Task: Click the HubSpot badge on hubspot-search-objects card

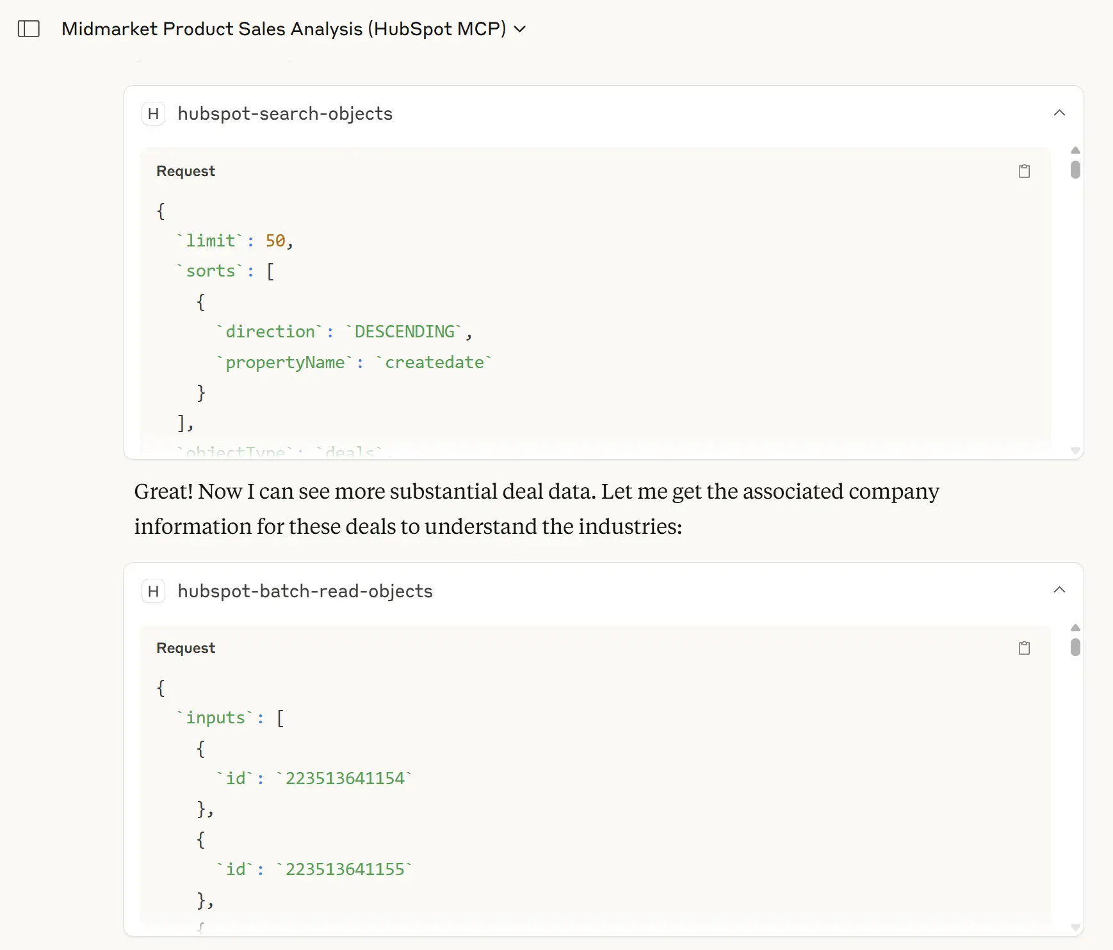Action: (x=153, y=114)
